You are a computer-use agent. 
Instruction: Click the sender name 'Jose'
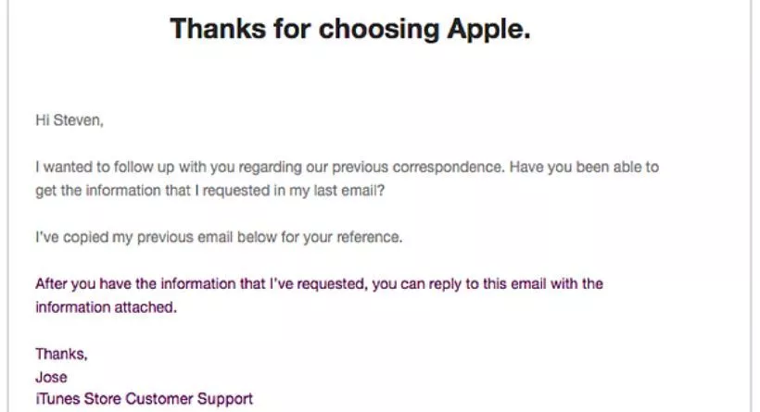(51, 377)
